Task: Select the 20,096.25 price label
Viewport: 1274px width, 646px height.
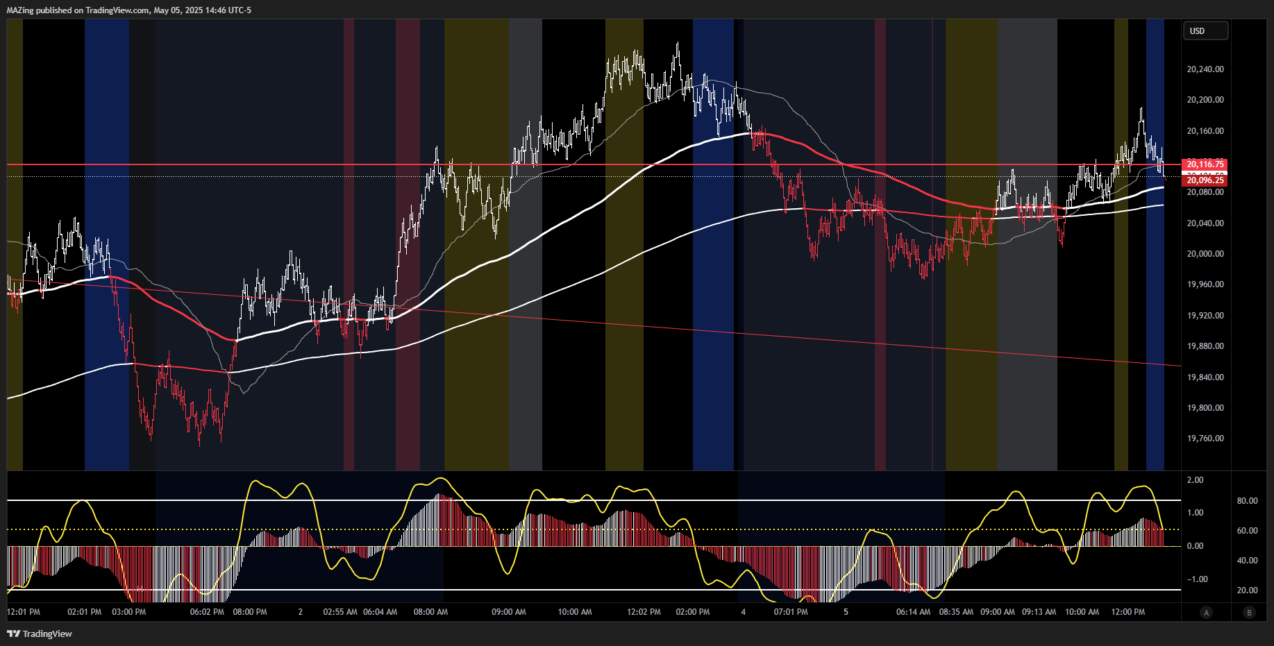Action: point(1205,180)
